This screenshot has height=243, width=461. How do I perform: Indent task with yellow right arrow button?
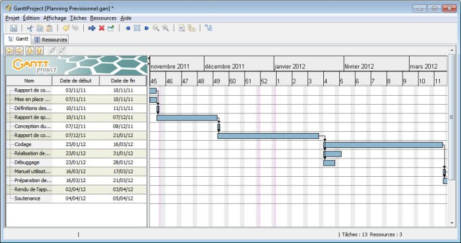pos(20,51)
